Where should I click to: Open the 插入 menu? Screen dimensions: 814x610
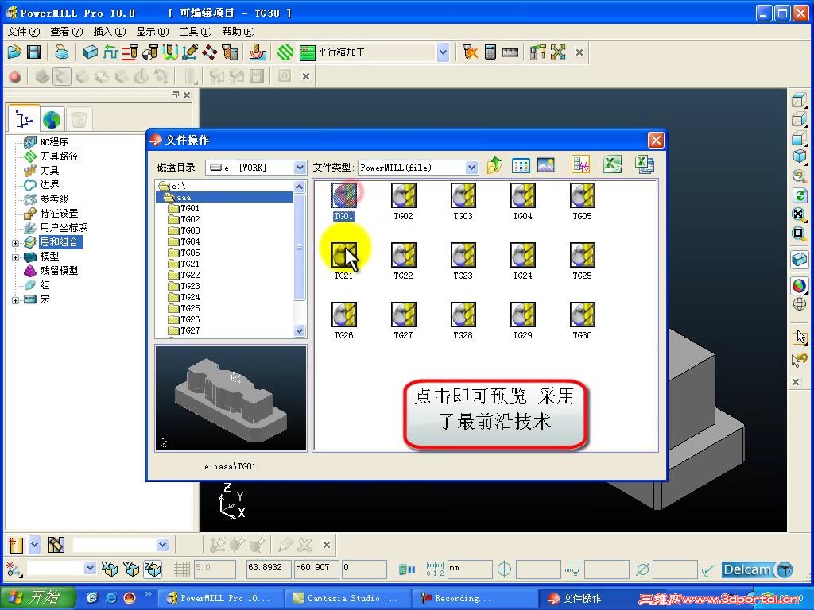(110, 32)
